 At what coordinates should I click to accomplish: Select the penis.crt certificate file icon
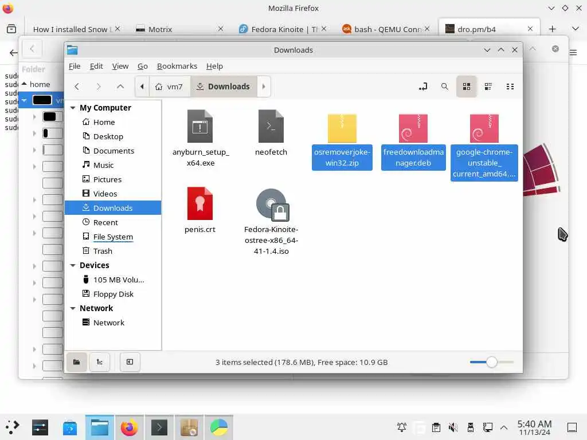click(x=200, y=203)
